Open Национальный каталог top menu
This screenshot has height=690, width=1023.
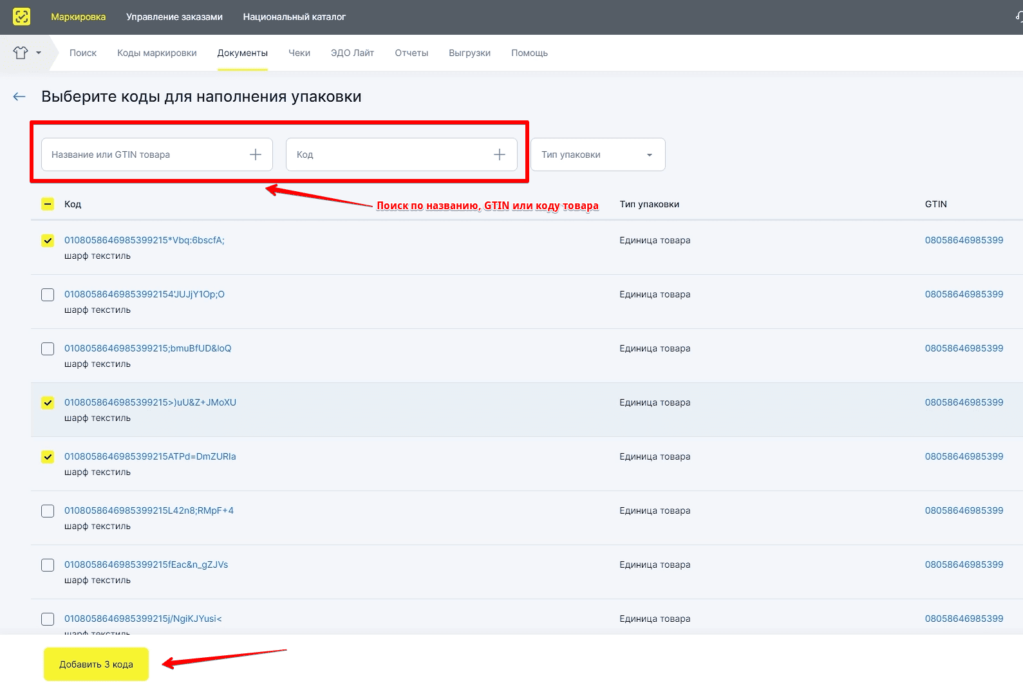pyautogui.click(x=294, y=17)
